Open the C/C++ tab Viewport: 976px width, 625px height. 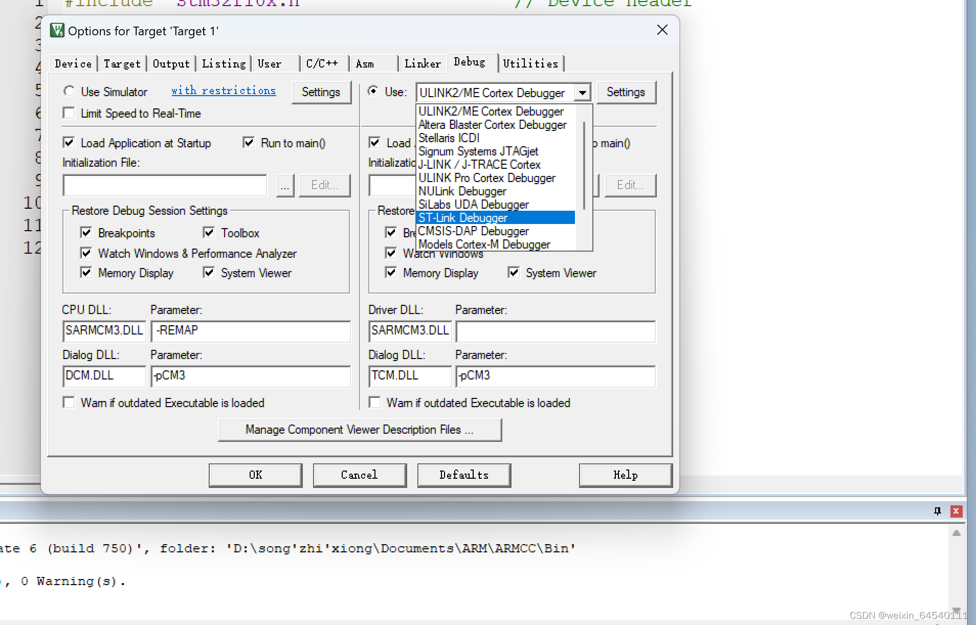[x=323, y=63]
